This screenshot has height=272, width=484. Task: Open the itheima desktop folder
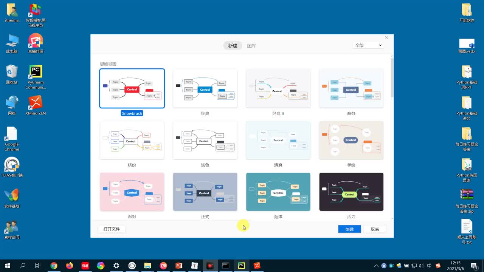(12, 13)
